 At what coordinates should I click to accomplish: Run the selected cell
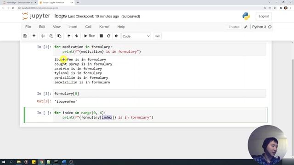tap(90, 36)
